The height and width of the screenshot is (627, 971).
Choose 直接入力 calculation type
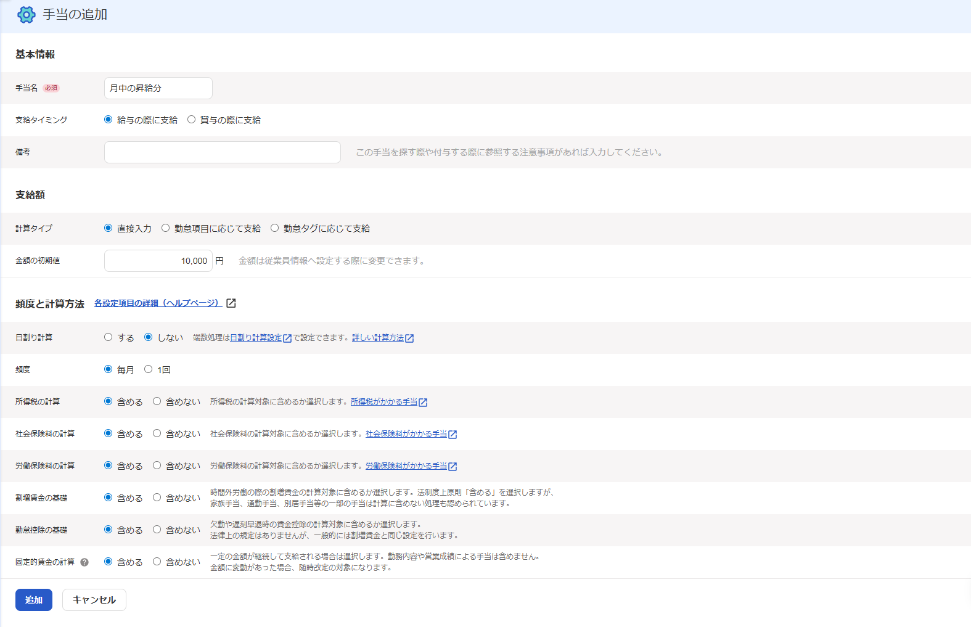point(109,228)
